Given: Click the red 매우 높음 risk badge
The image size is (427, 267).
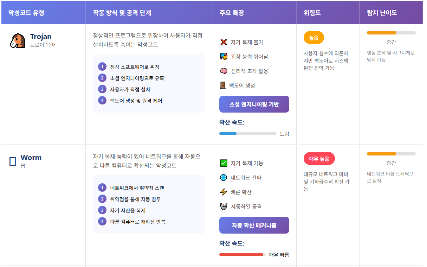Looking at the screenshot, I should coord(319,159).
